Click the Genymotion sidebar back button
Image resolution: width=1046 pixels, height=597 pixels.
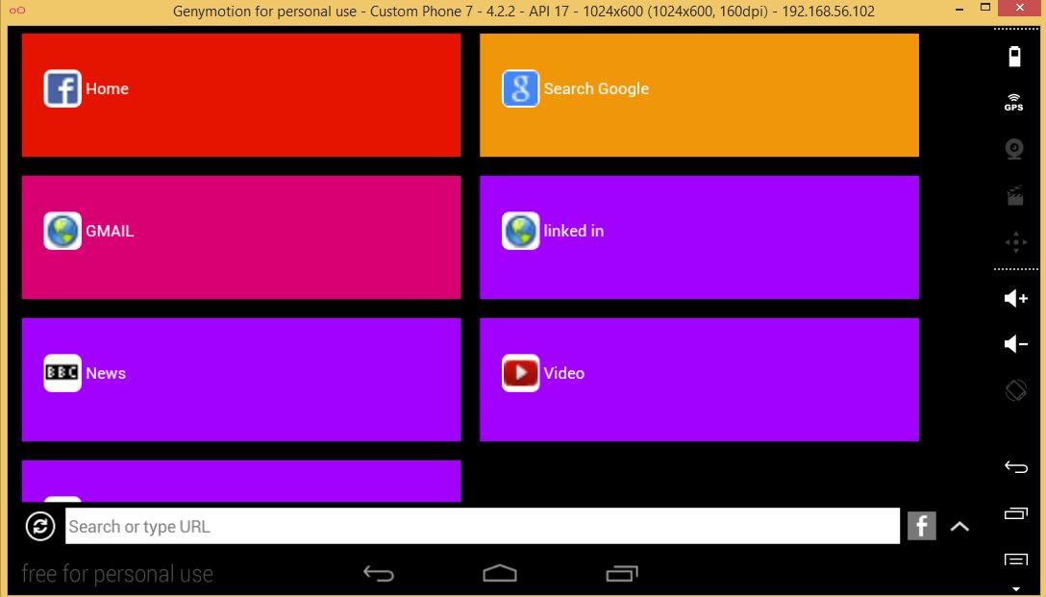[1016, 467]
